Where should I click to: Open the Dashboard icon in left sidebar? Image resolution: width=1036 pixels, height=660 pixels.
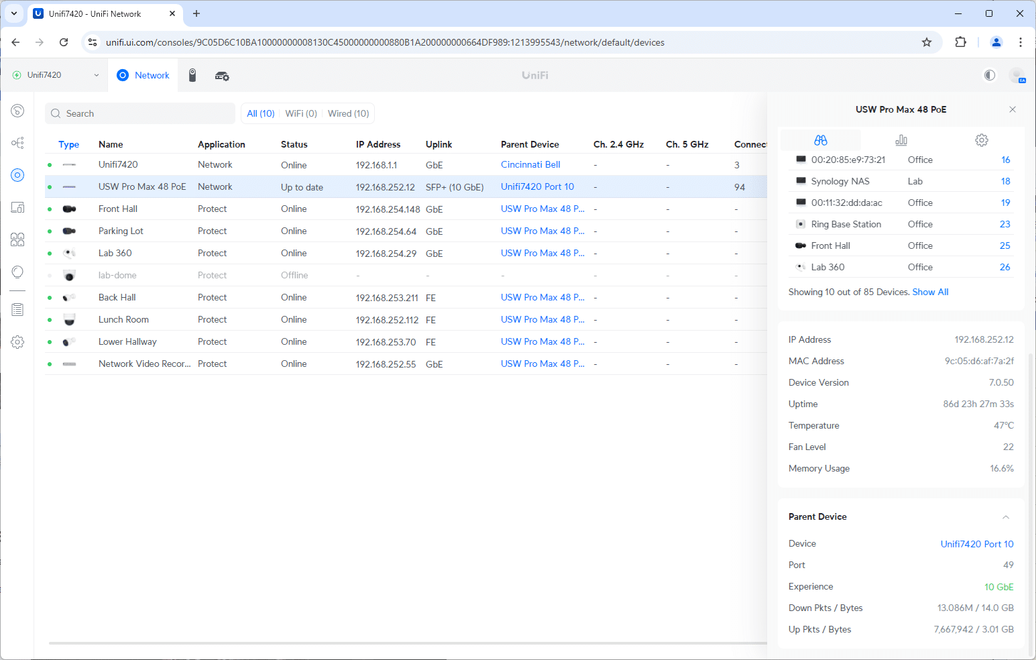point(17,111)
